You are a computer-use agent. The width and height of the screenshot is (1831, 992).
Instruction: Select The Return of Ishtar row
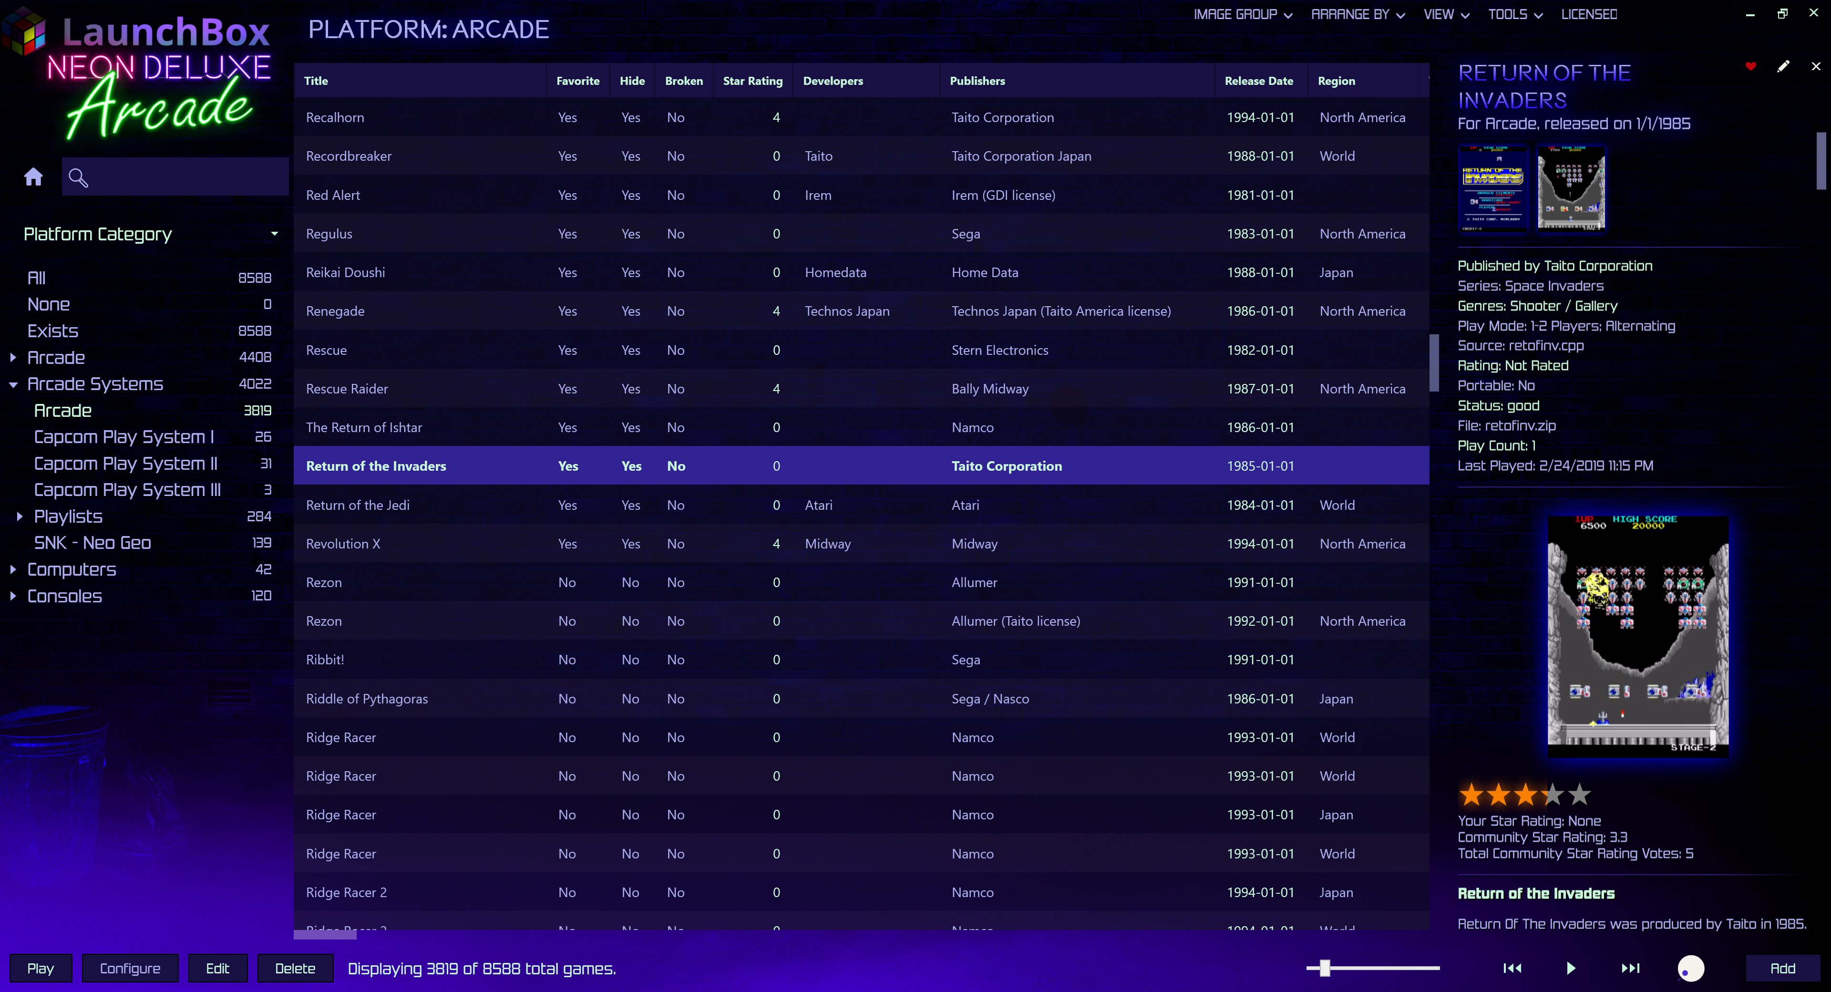pyautogui.click(x=861, y=427)
